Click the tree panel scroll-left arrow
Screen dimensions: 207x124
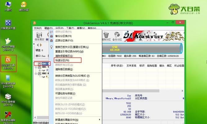coord(35,117)
